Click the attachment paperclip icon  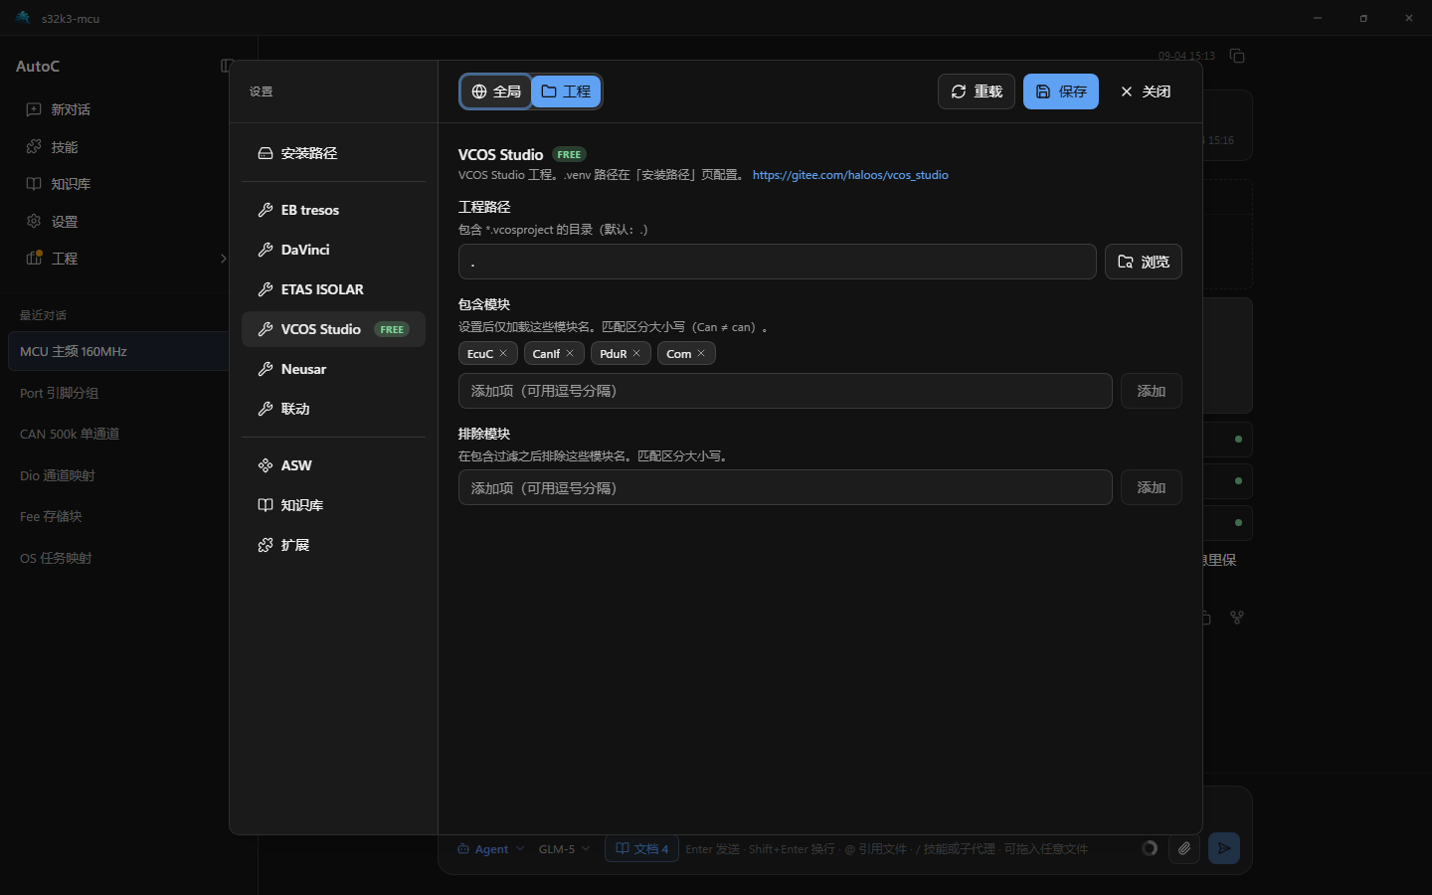[x=1183, y=848]
